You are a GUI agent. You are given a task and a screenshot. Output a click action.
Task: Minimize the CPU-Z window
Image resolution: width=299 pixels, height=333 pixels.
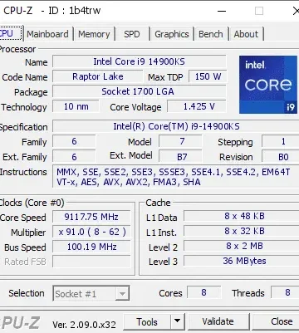222,11
